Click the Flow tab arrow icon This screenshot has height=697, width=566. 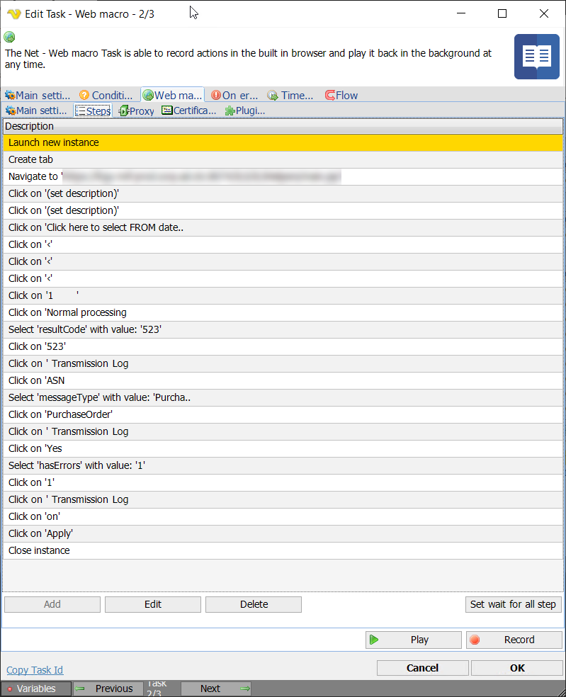coord(329,95)
